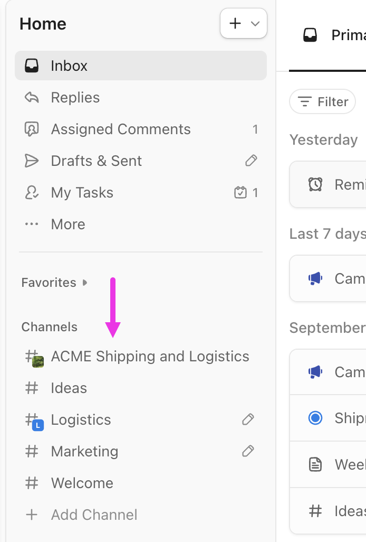Select the Assigned Comments icon

click(x=32, y=129)
